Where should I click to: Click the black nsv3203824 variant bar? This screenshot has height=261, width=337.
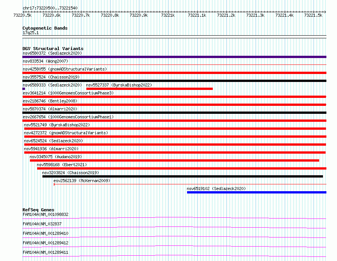[x=183, y=176]
